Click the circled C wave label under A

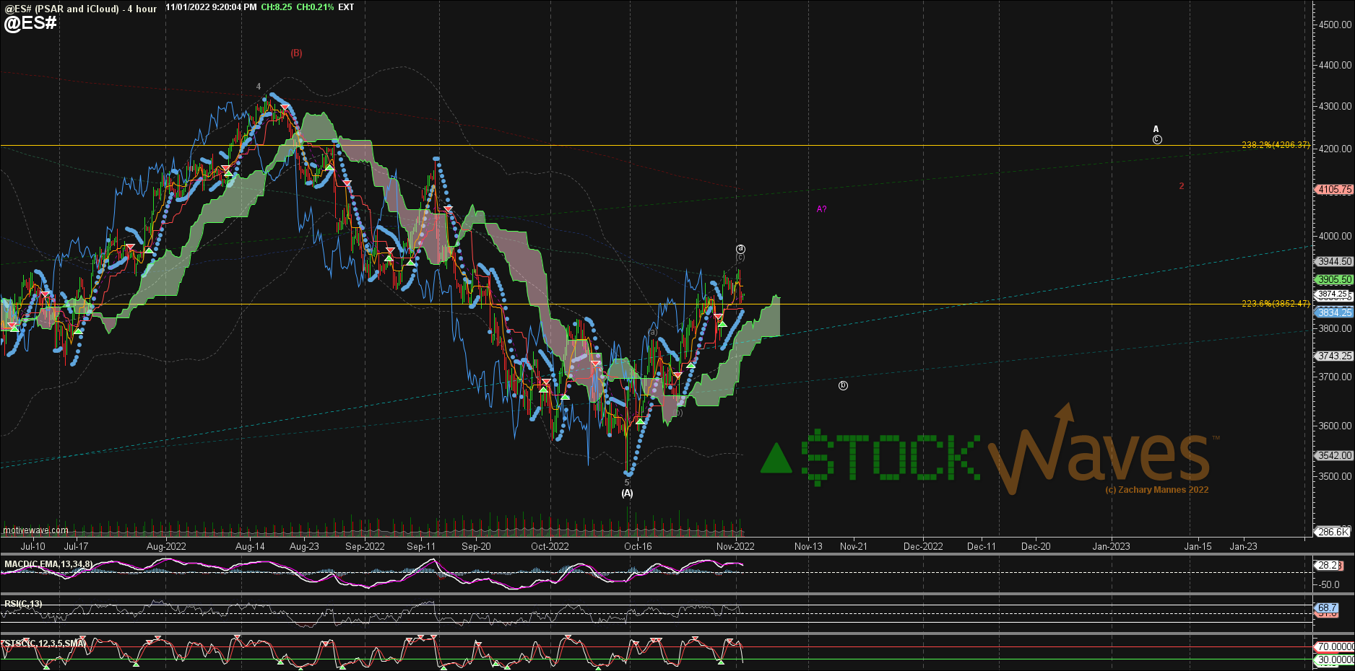click(1157, 140)
